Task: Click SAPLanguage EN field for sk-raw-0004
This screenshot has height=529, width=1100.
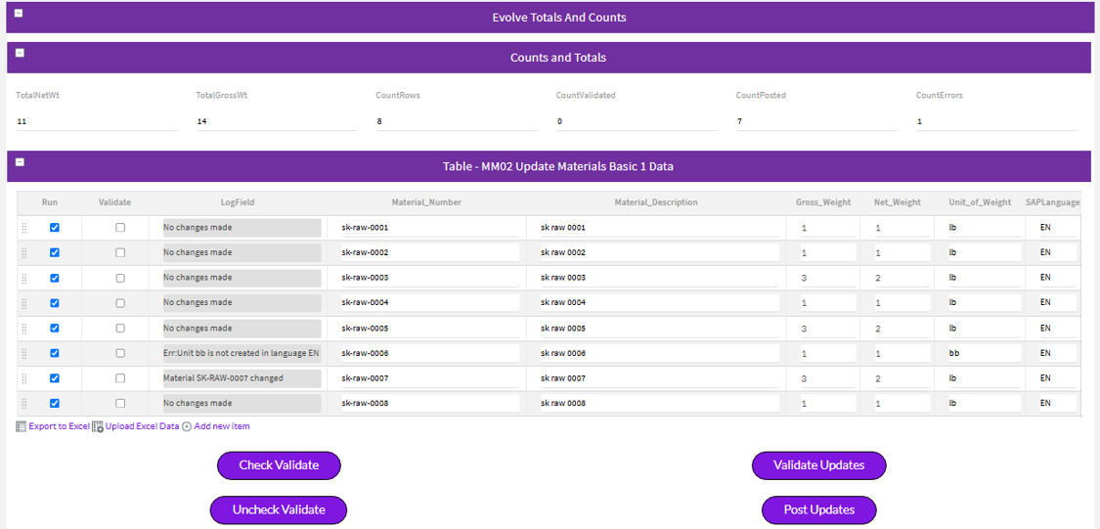Action: point(1057,303)
